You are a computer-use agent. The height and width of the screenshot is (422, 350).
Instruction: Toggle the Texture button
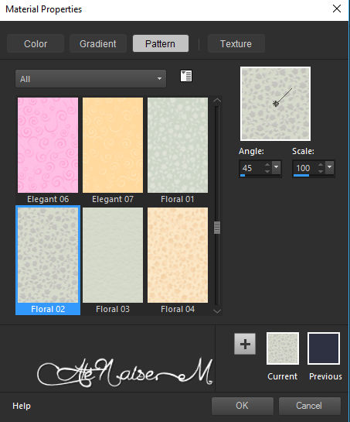pos(236,43)
